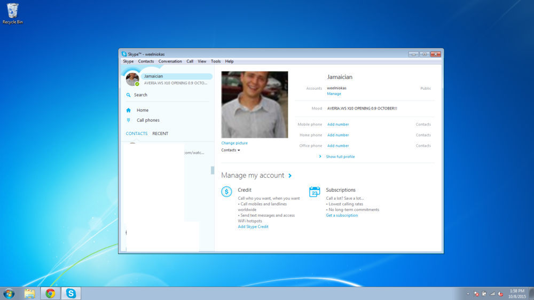Expand Show full profile chevron
Viewport: 534px width, 300px height.
[x=320, y=157]
